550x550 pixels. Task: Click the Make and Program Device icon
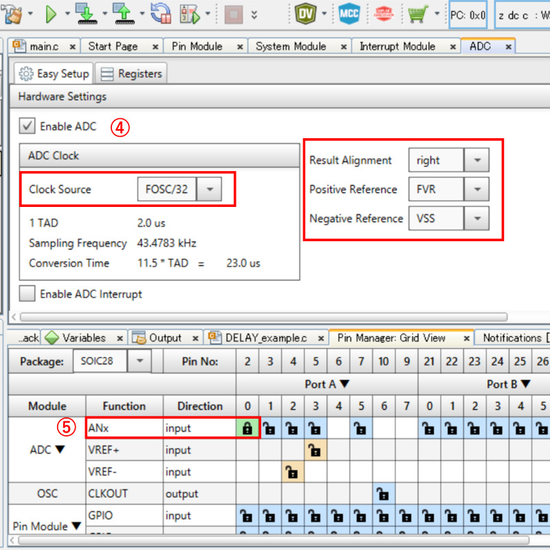[x=87, y=13]
